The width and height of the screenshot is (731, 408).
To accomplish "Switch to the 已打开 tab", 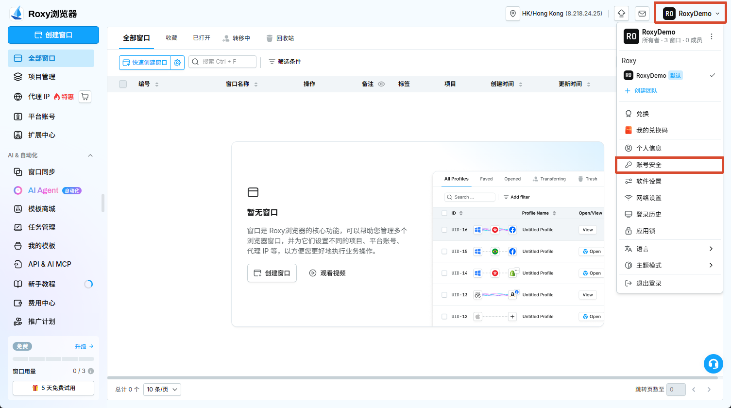I will tap(202, 38).
